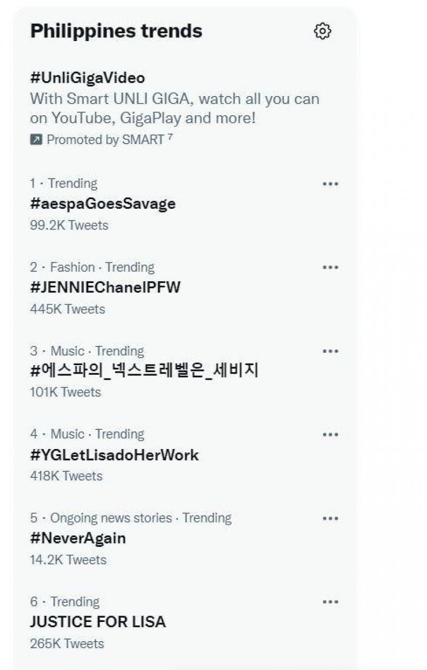Screen dimensions: 427x670
Task: Open the #NeverAgain news trend
Action: [78, 539]
